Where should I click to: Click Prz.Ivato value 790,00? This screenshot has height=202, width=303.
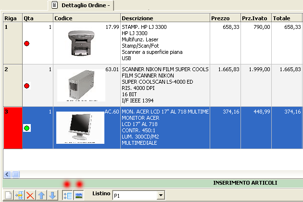[x=262, y=27]
